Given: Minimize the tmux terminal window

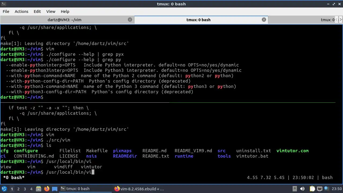Looking at the screenshot, I should (x=329, y=4).
